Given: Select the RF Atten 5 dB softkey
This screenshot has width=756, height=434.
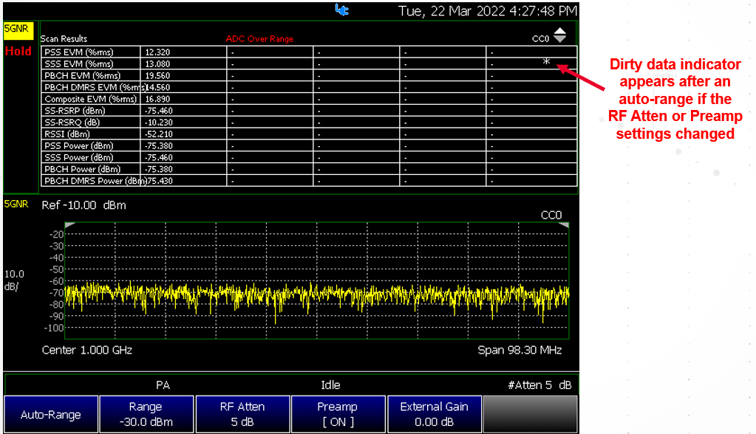Looking at the screenshot, I should 242,414.
